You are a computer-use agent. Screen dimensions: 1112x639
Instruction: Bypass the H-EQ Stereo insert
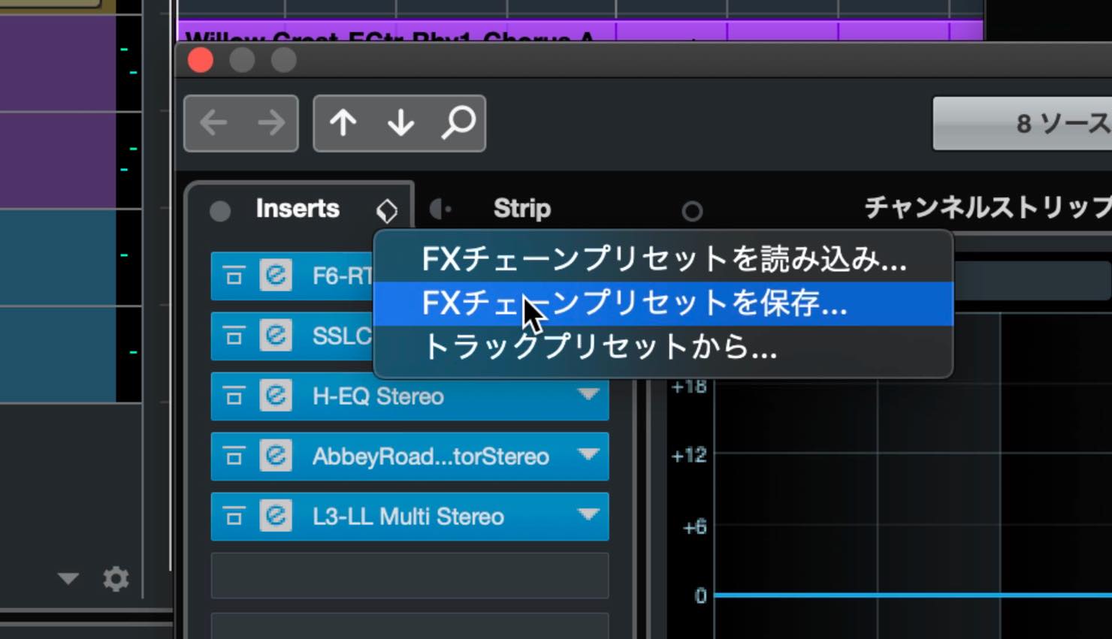click(x=234, y=396)
